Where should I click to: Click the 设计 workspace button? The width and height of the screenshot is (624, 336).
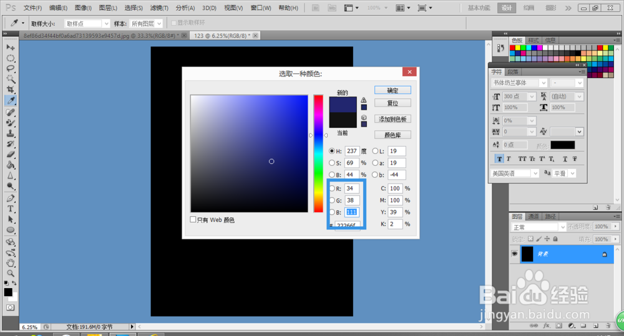click(x=507, y=8)
